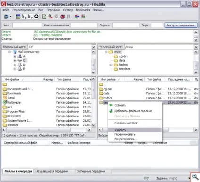
Task: Collapse the www remote tree node
Action: click(x=106, y=52)
